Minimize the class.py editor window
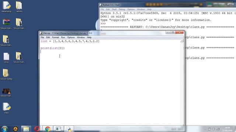This screenshot has height=132, width=236. (x=168, y=33)
